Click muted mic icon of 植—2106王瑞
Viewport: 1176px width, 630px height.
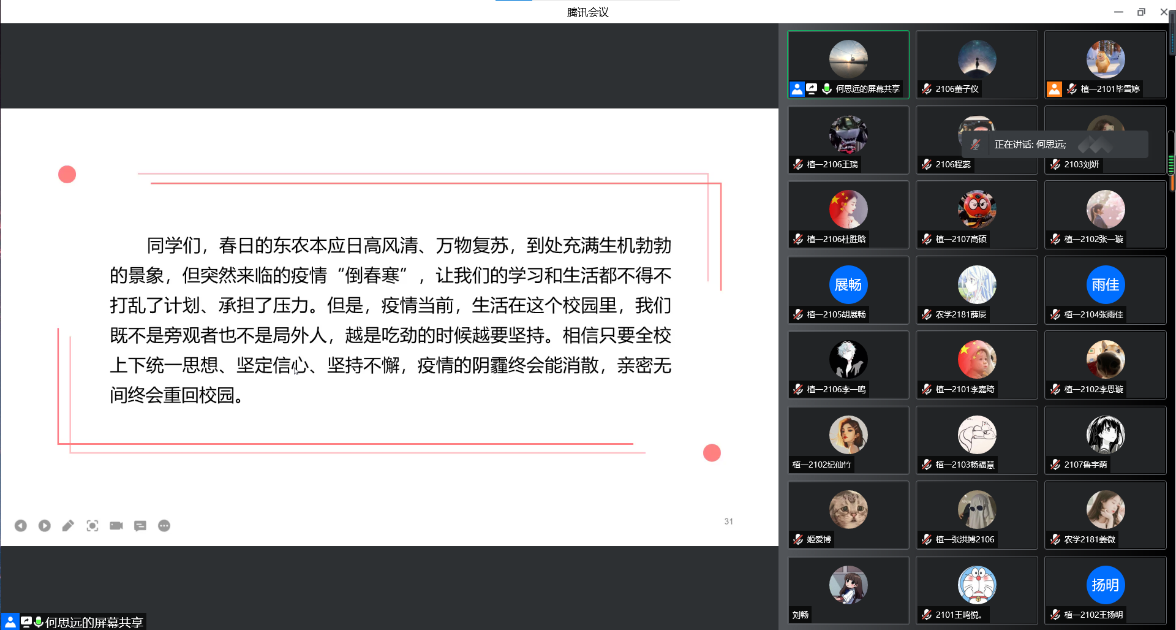click(798, 164)
